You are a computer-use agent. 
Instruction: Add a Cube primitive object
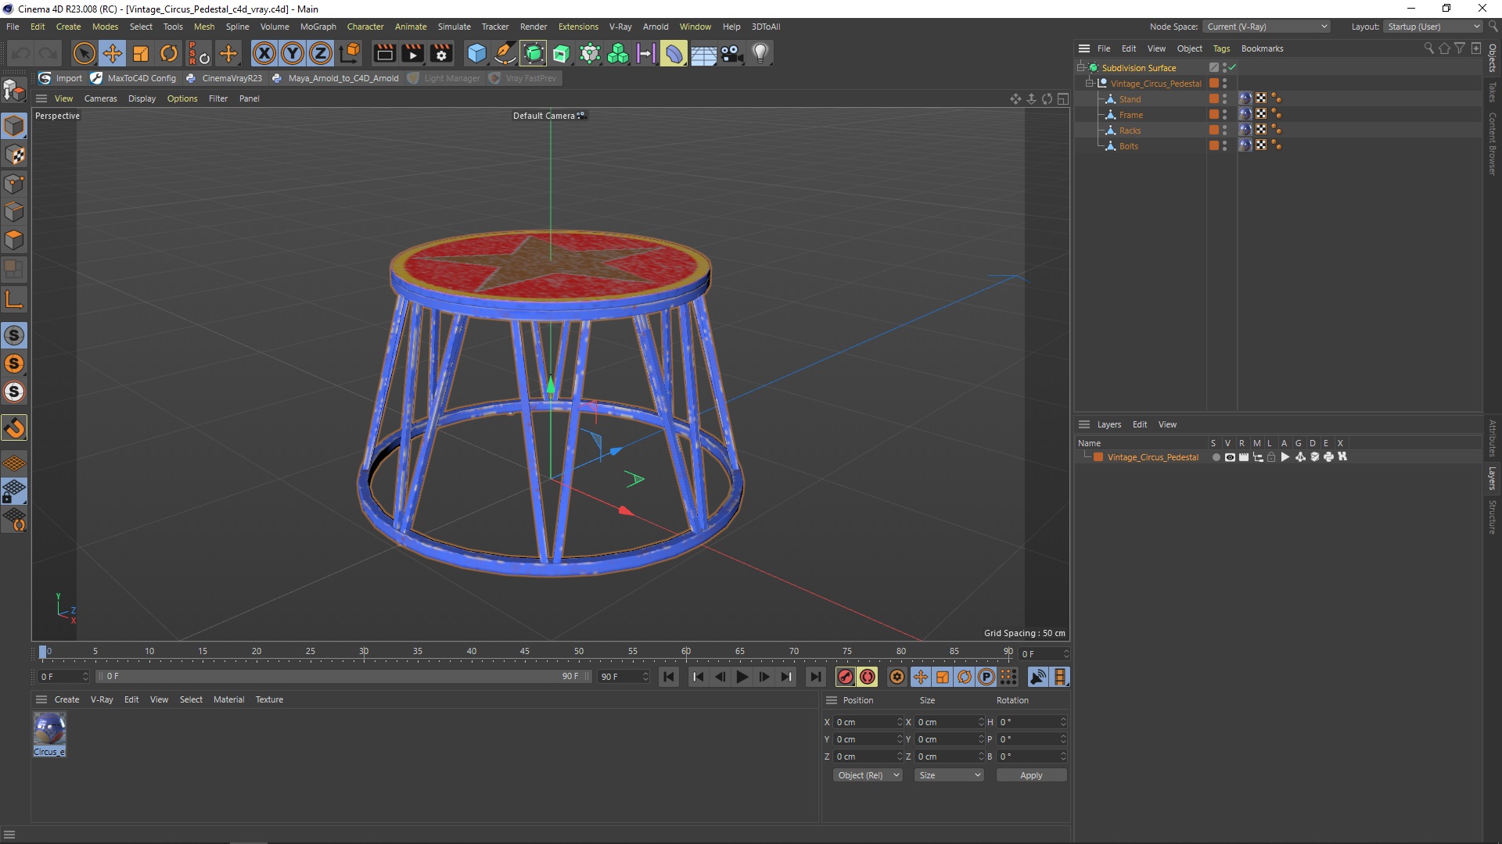point(476,53)
